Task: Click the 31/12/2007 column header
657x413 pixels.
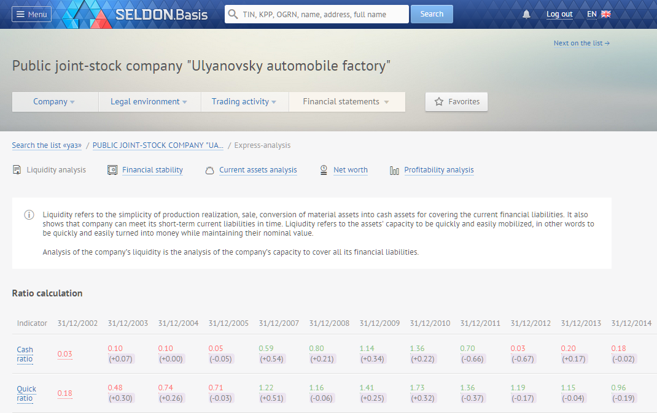Action: [x=279, y=323]
